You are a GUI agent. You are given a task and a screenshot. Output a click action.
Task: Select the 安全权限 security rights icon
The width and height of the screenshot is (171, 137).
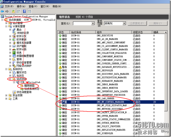coord(10,95)
